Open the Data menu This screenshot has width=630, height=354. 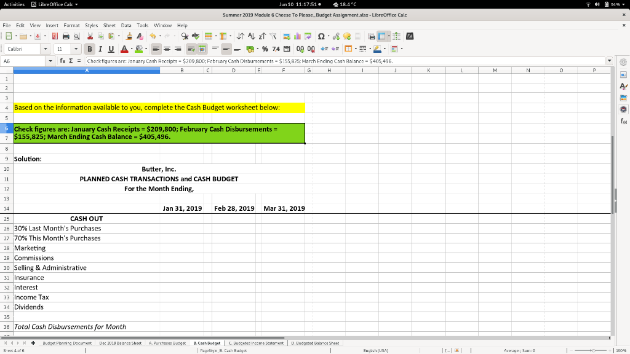tap(125, 26)
